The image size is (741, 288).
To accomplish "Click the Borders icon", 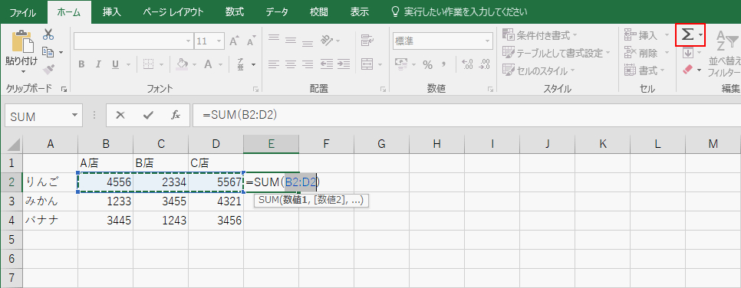I will coord(148,64).
